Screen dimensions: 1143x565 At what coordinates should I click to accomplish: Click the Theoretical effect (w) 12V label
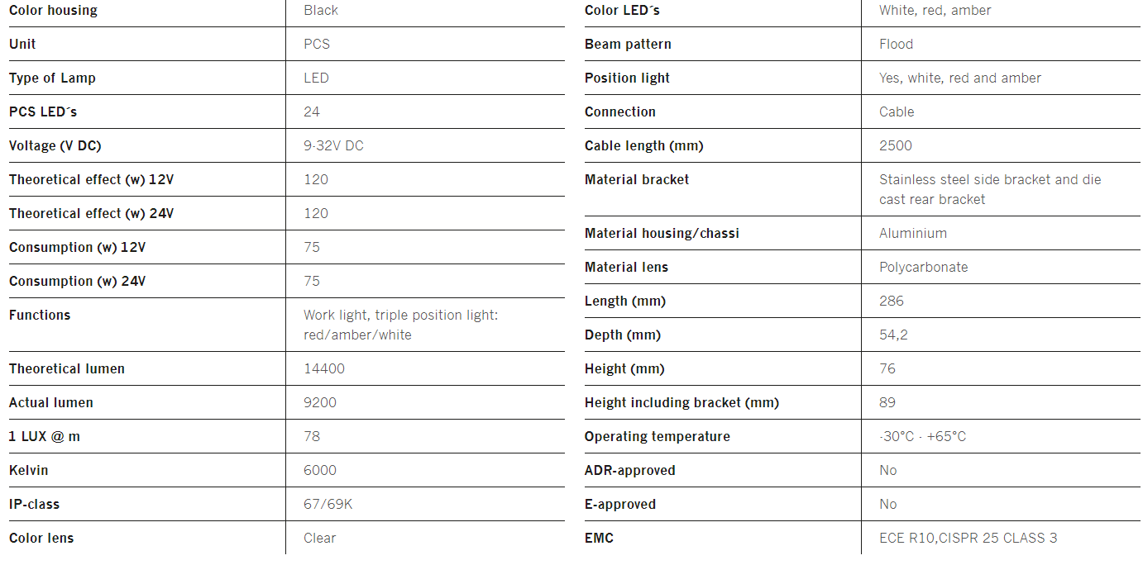point(91,179)
